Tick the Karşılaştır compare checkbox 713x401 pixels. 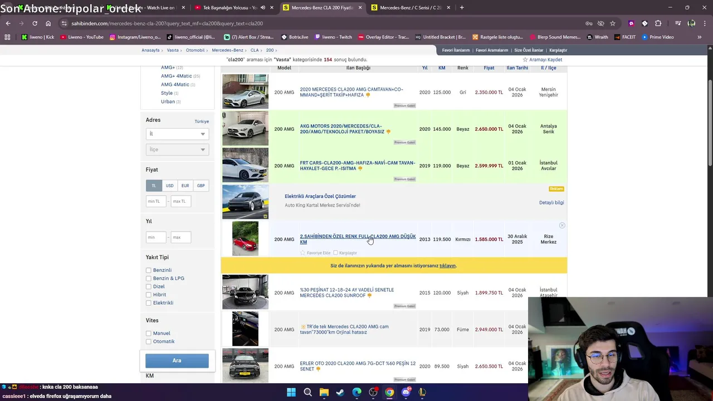(335, 253)
